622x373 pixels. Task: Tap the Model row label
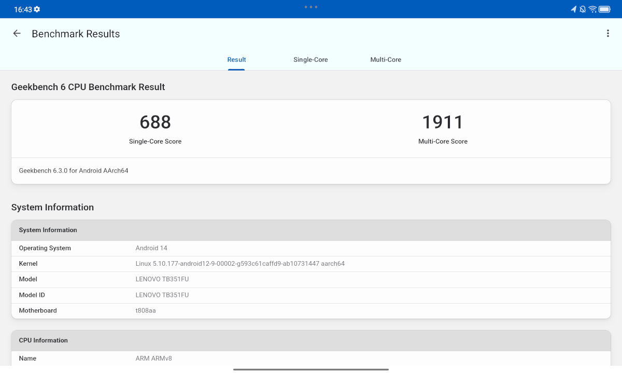tap(28, 279)
